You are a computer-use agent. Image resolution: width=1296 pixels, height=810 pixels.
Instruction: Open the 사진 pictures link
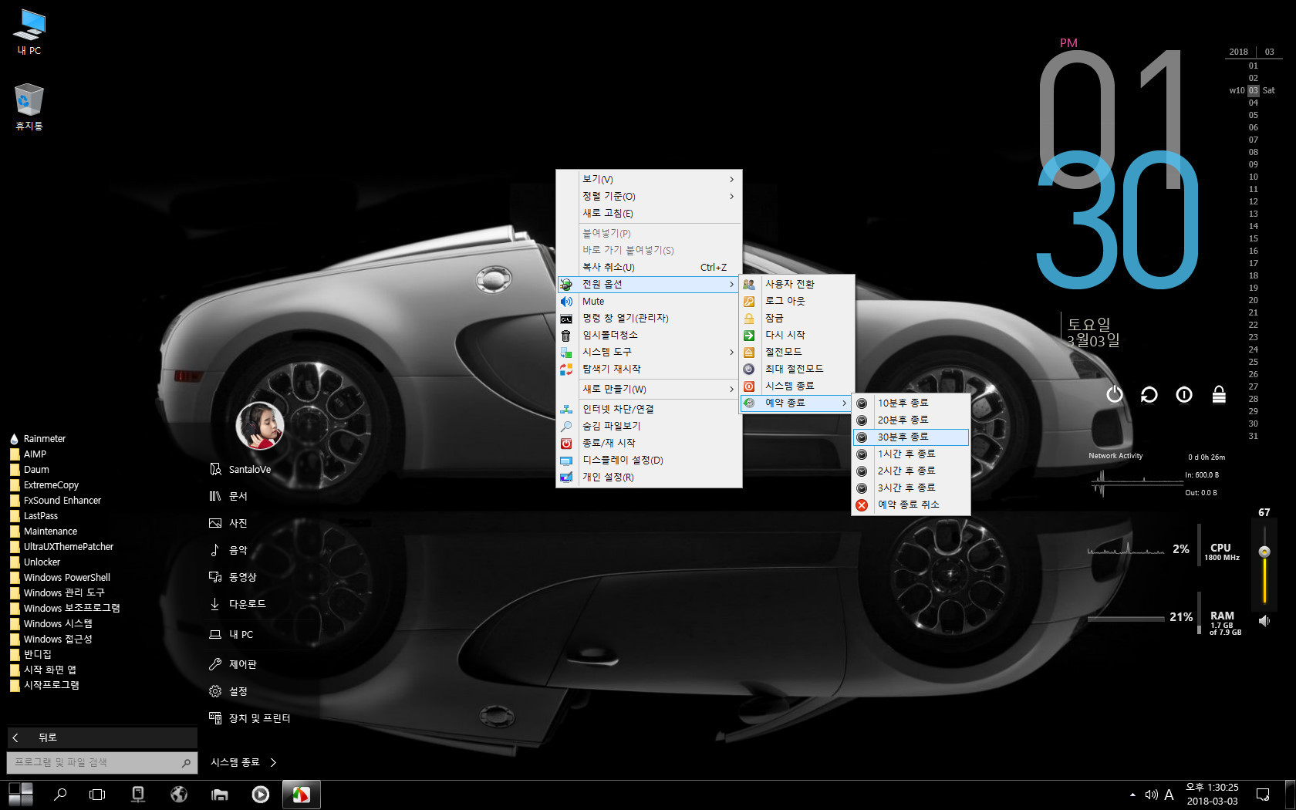coord(229,523)
